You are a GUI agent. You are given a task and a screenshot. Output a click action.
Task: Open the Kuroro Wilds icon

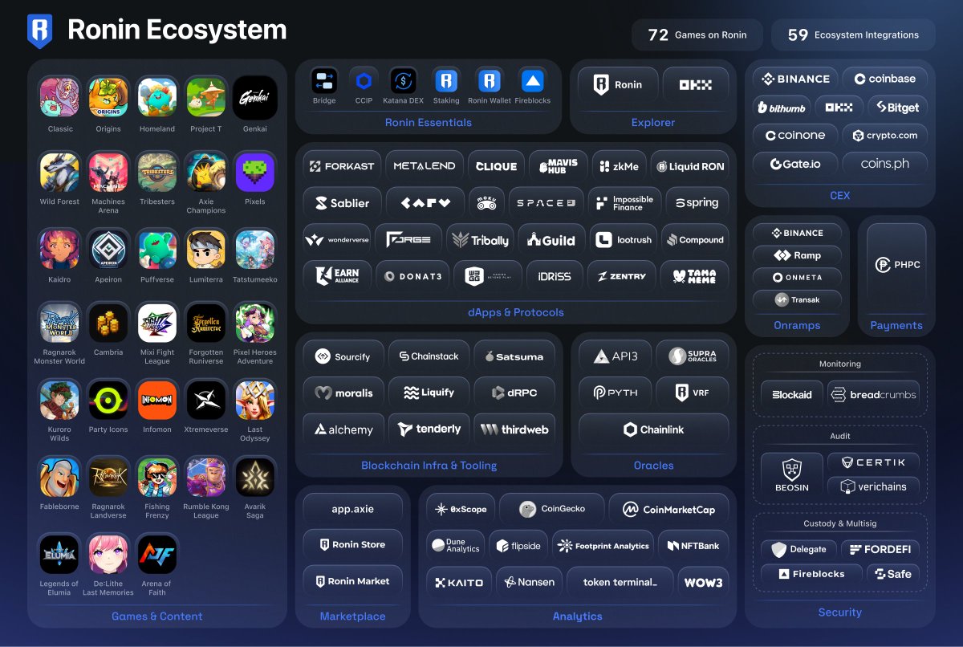pos(60,400)
